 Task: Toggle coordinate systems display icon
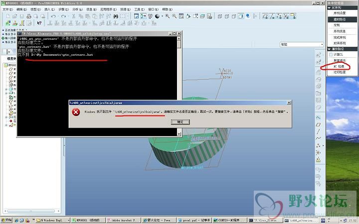tap(286, 16)
